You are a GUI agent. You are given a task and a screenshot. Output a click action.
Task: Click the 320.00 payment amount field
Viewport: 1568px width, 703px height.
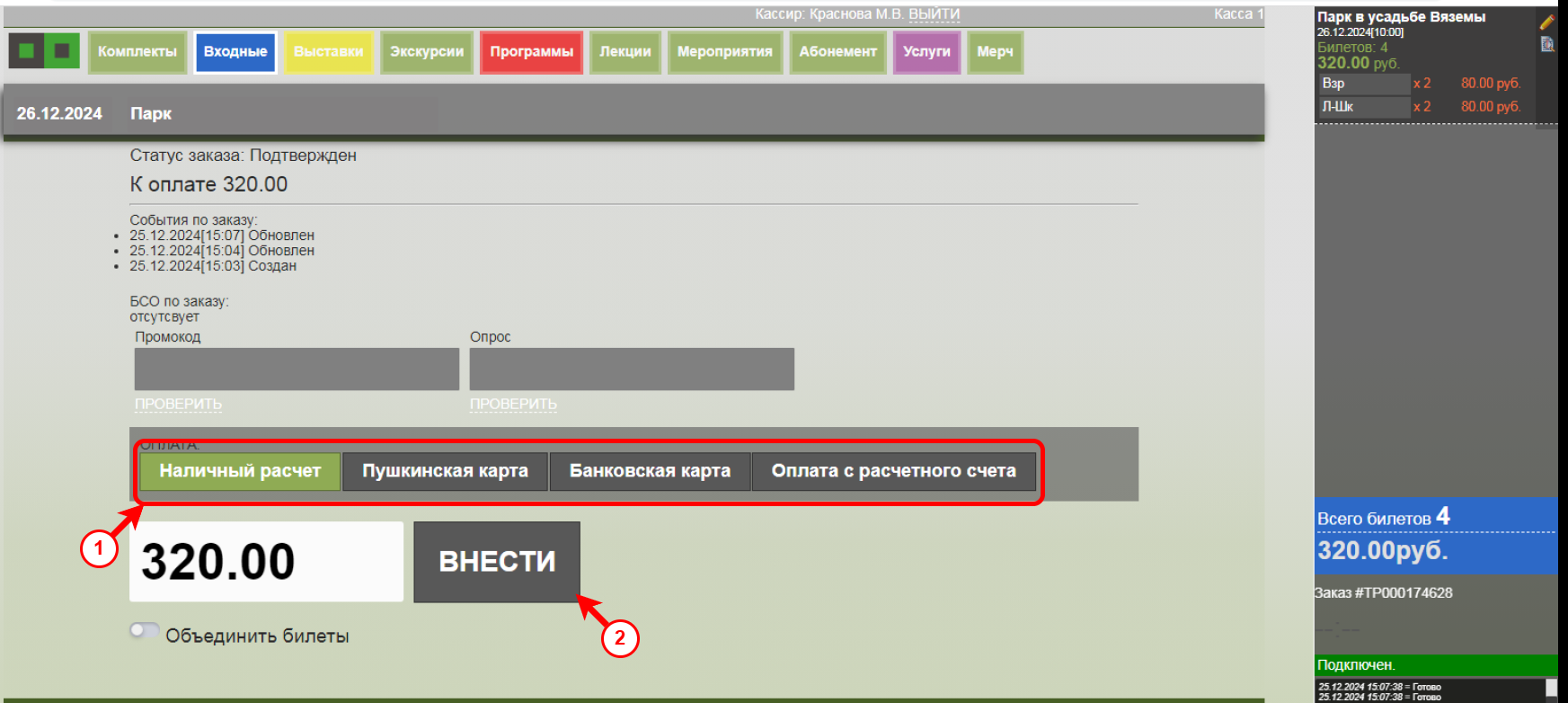pos(266,562)
